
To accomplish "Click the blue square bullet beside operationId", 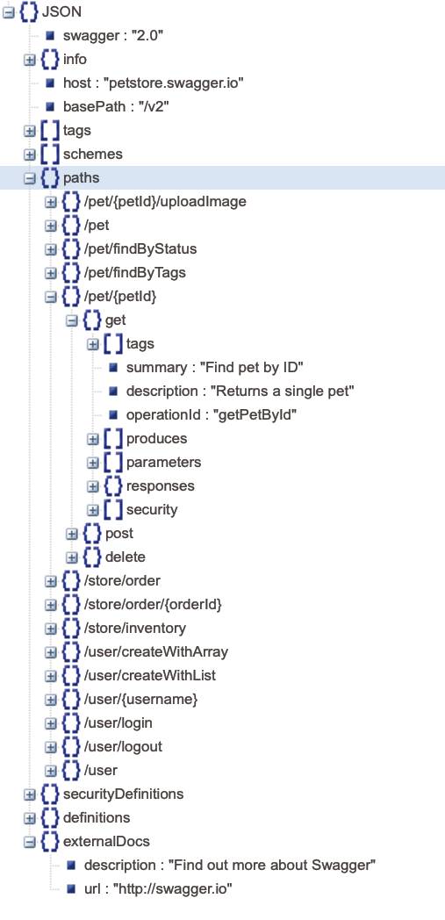I will [x=113, y=415].
